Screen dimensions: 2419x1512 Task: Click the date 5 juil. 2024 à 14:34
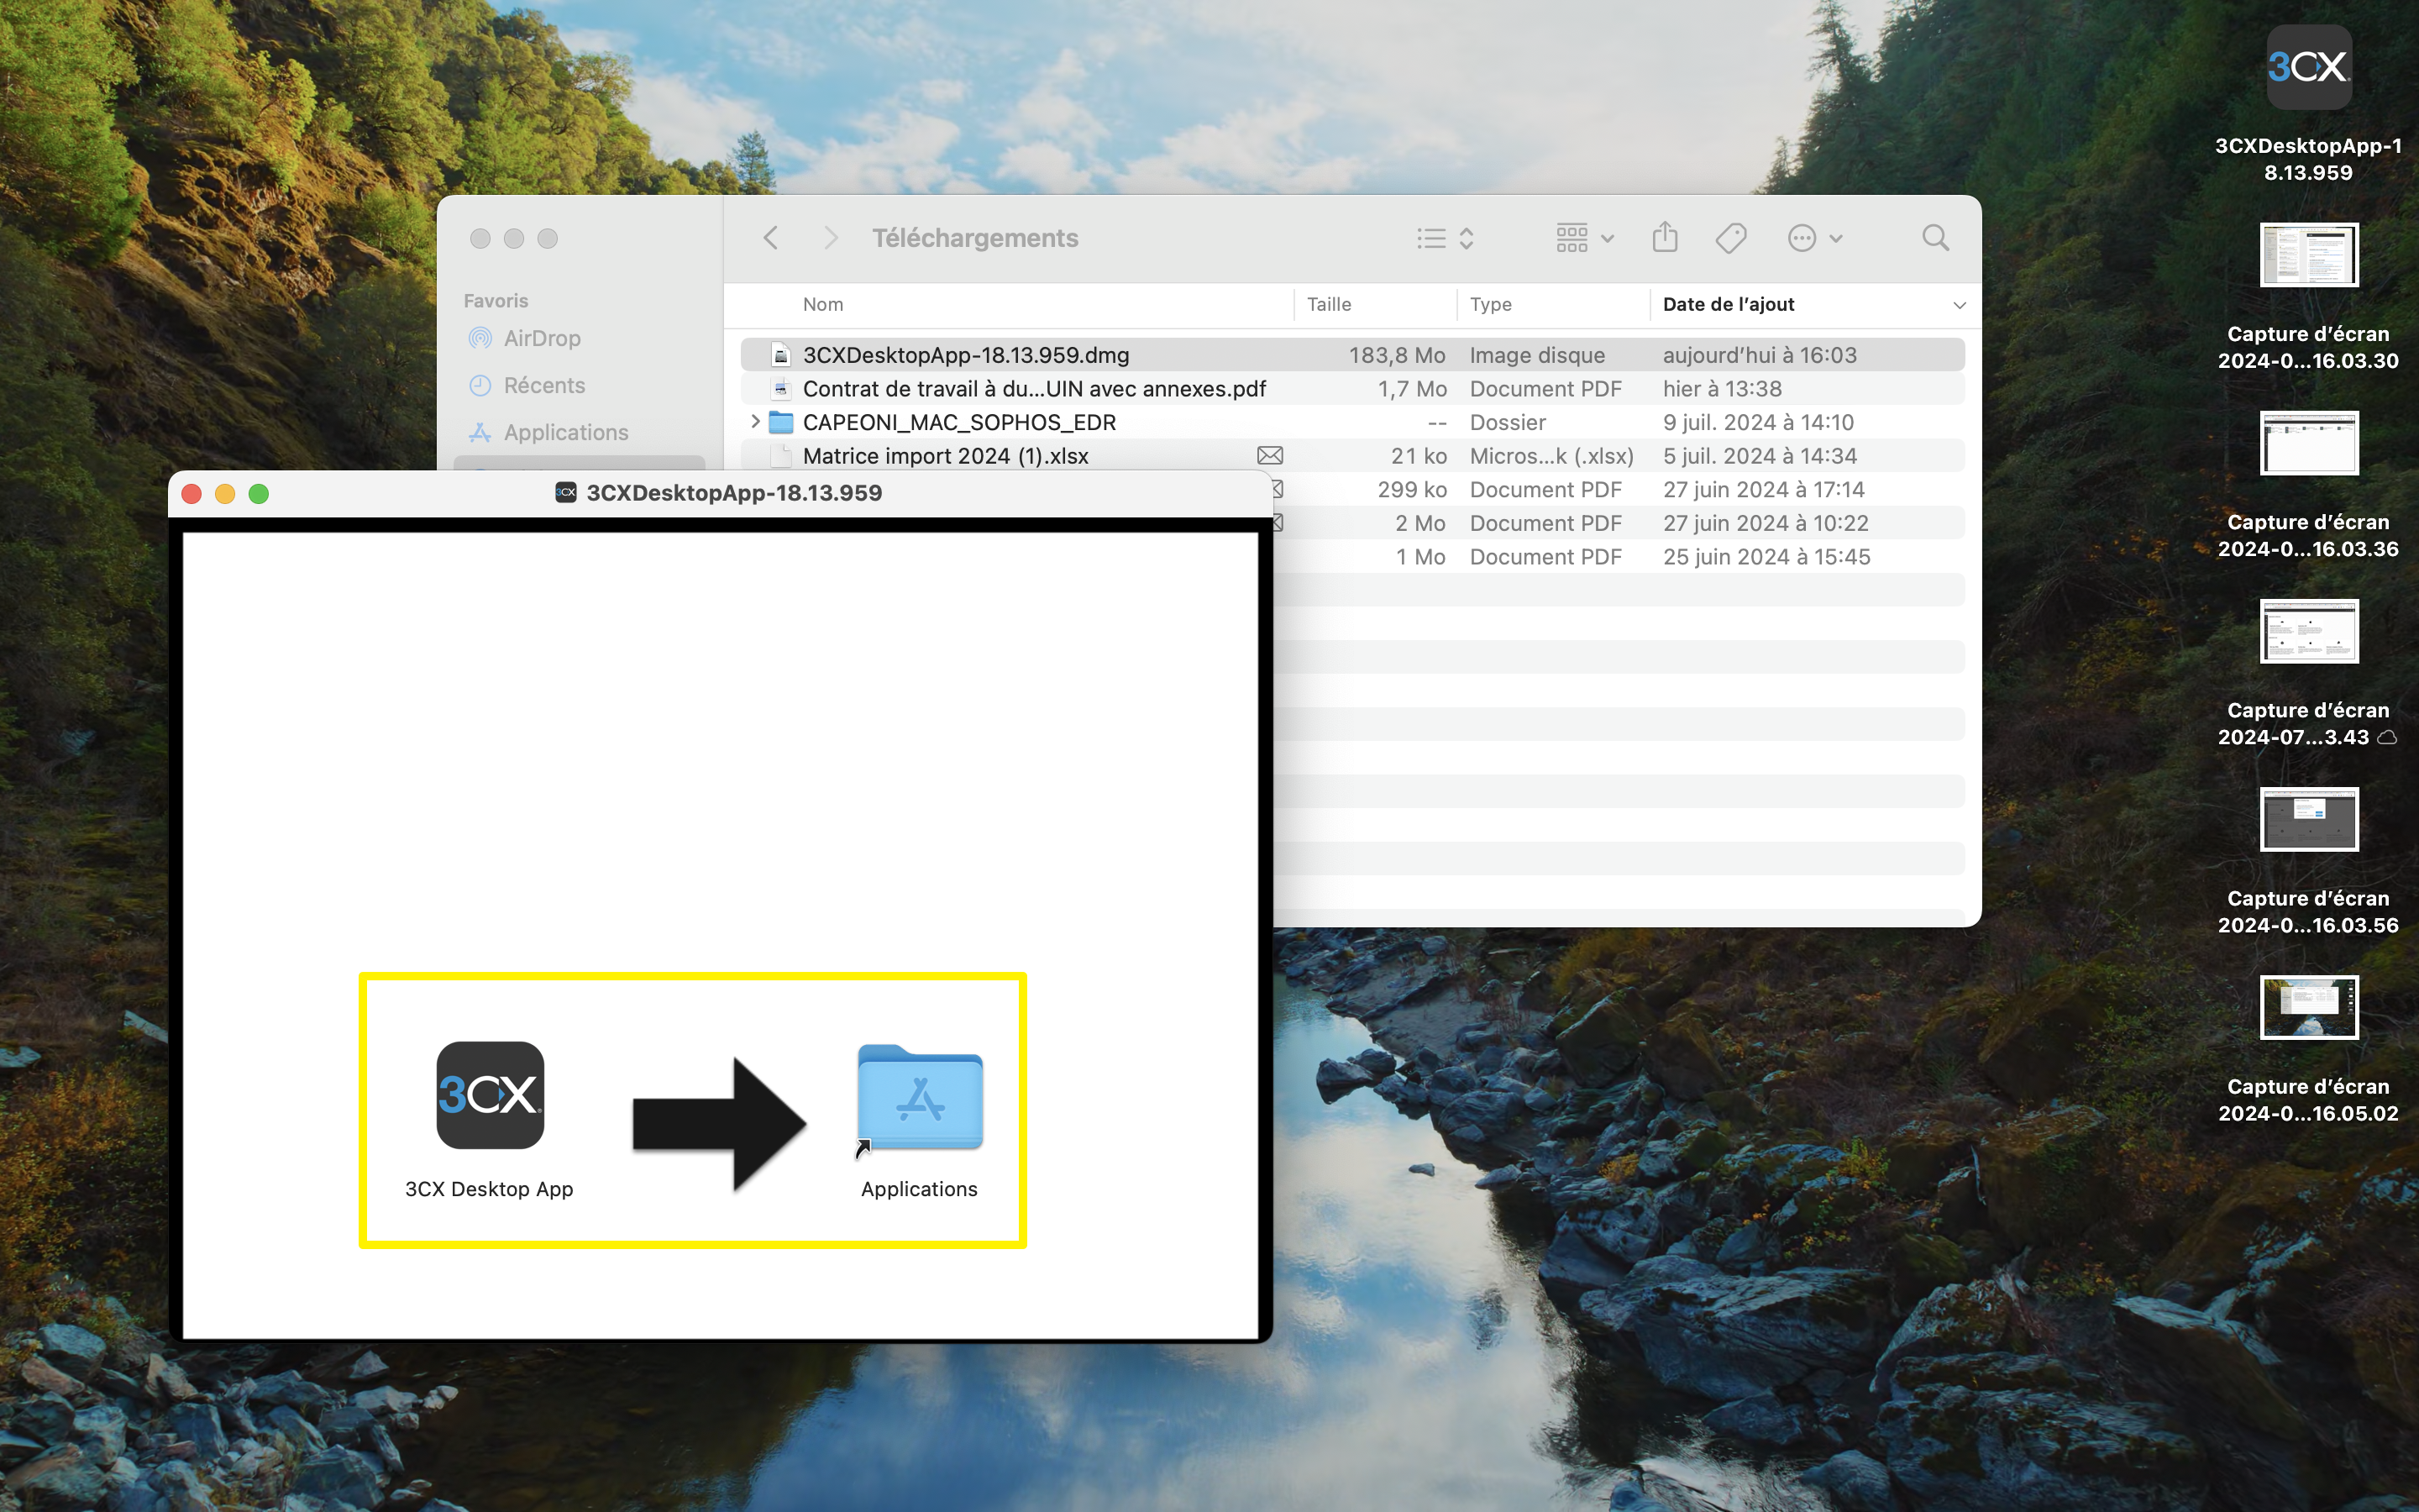1760,456
